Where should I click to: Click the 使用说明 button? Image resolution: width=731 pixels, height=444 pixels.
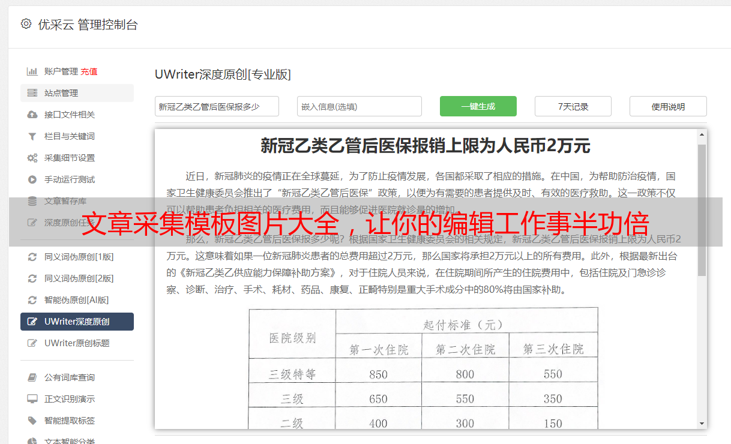click(x=668, y=106)
